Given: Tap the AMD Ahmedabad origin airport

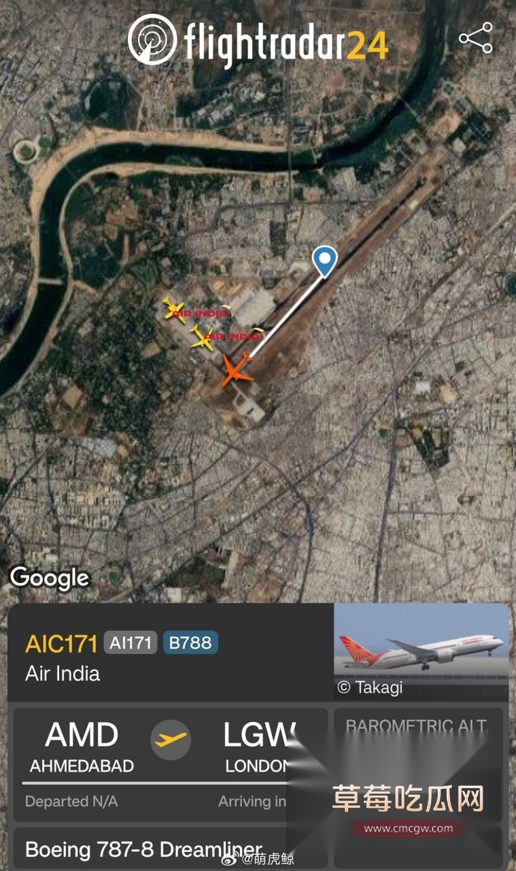Looking at the screenshot, I should click(82, 746).
